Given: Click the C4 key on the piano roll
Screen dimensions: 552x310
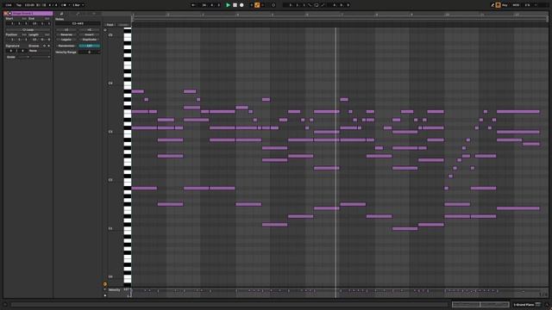Looking at the screenshot, I should tap(128, 84).
